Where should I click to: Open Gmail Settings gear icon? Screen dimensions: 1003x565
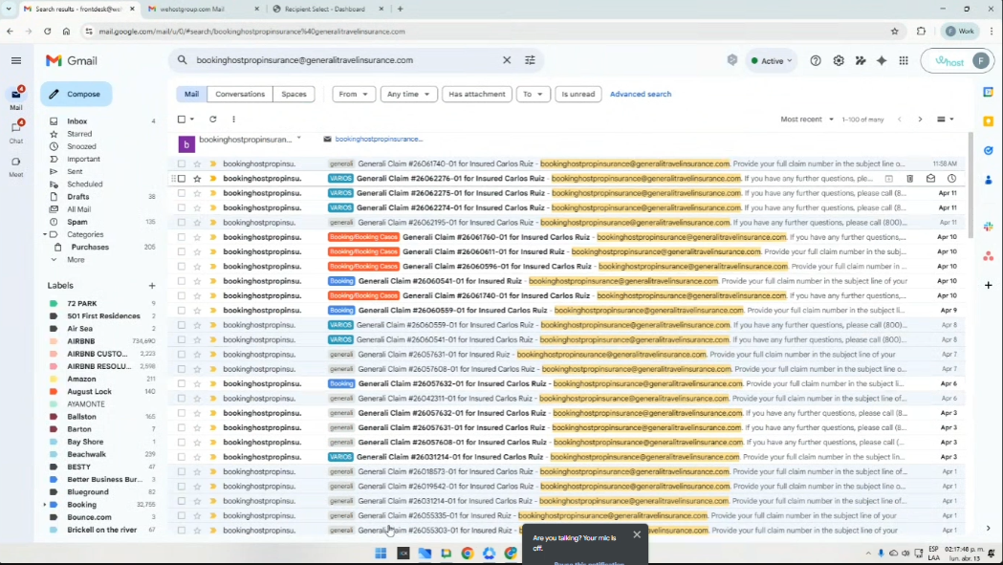pyautogui.click(x=839, y=61)
